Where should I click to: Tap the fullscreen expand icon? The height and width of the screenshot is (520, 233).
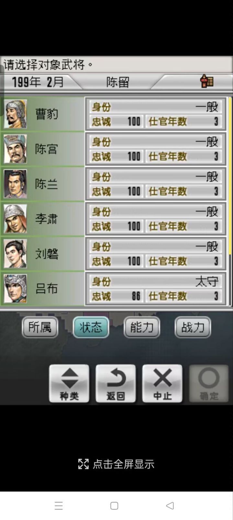[x=83, y=464]
